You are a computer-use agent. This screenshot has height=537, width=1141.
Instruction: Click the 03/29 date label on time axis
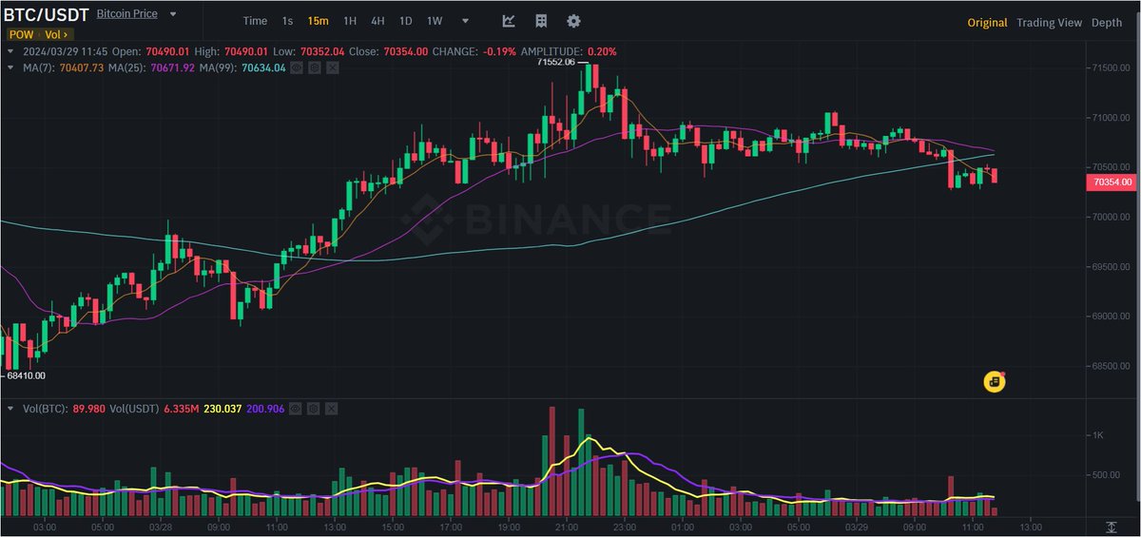point(856,527)
